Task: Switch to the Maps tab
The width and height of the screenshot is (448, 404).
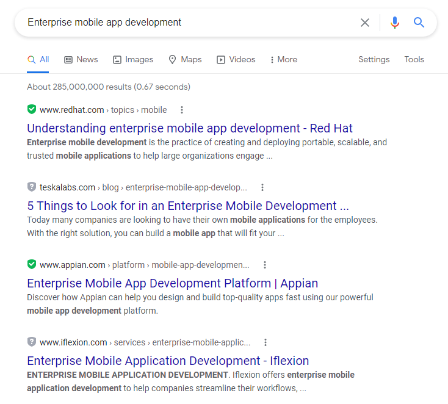Action: pyautogui.click(x=185, y=59)
